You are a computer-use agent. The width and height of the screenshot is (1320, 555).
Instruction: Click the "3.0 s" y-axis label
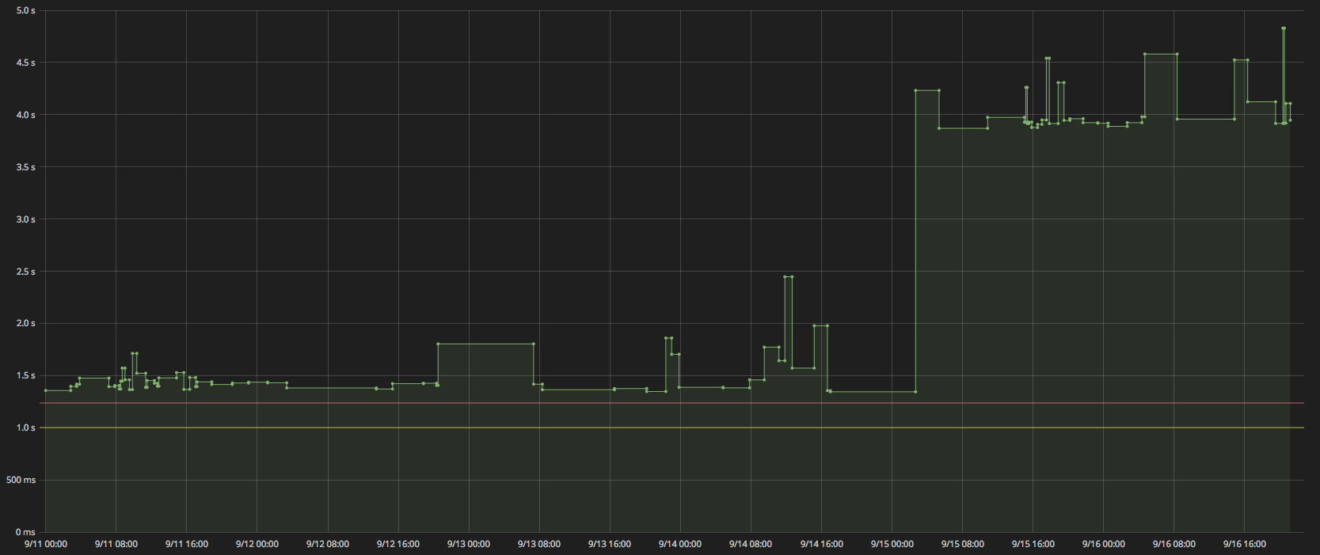coord(26,219)
